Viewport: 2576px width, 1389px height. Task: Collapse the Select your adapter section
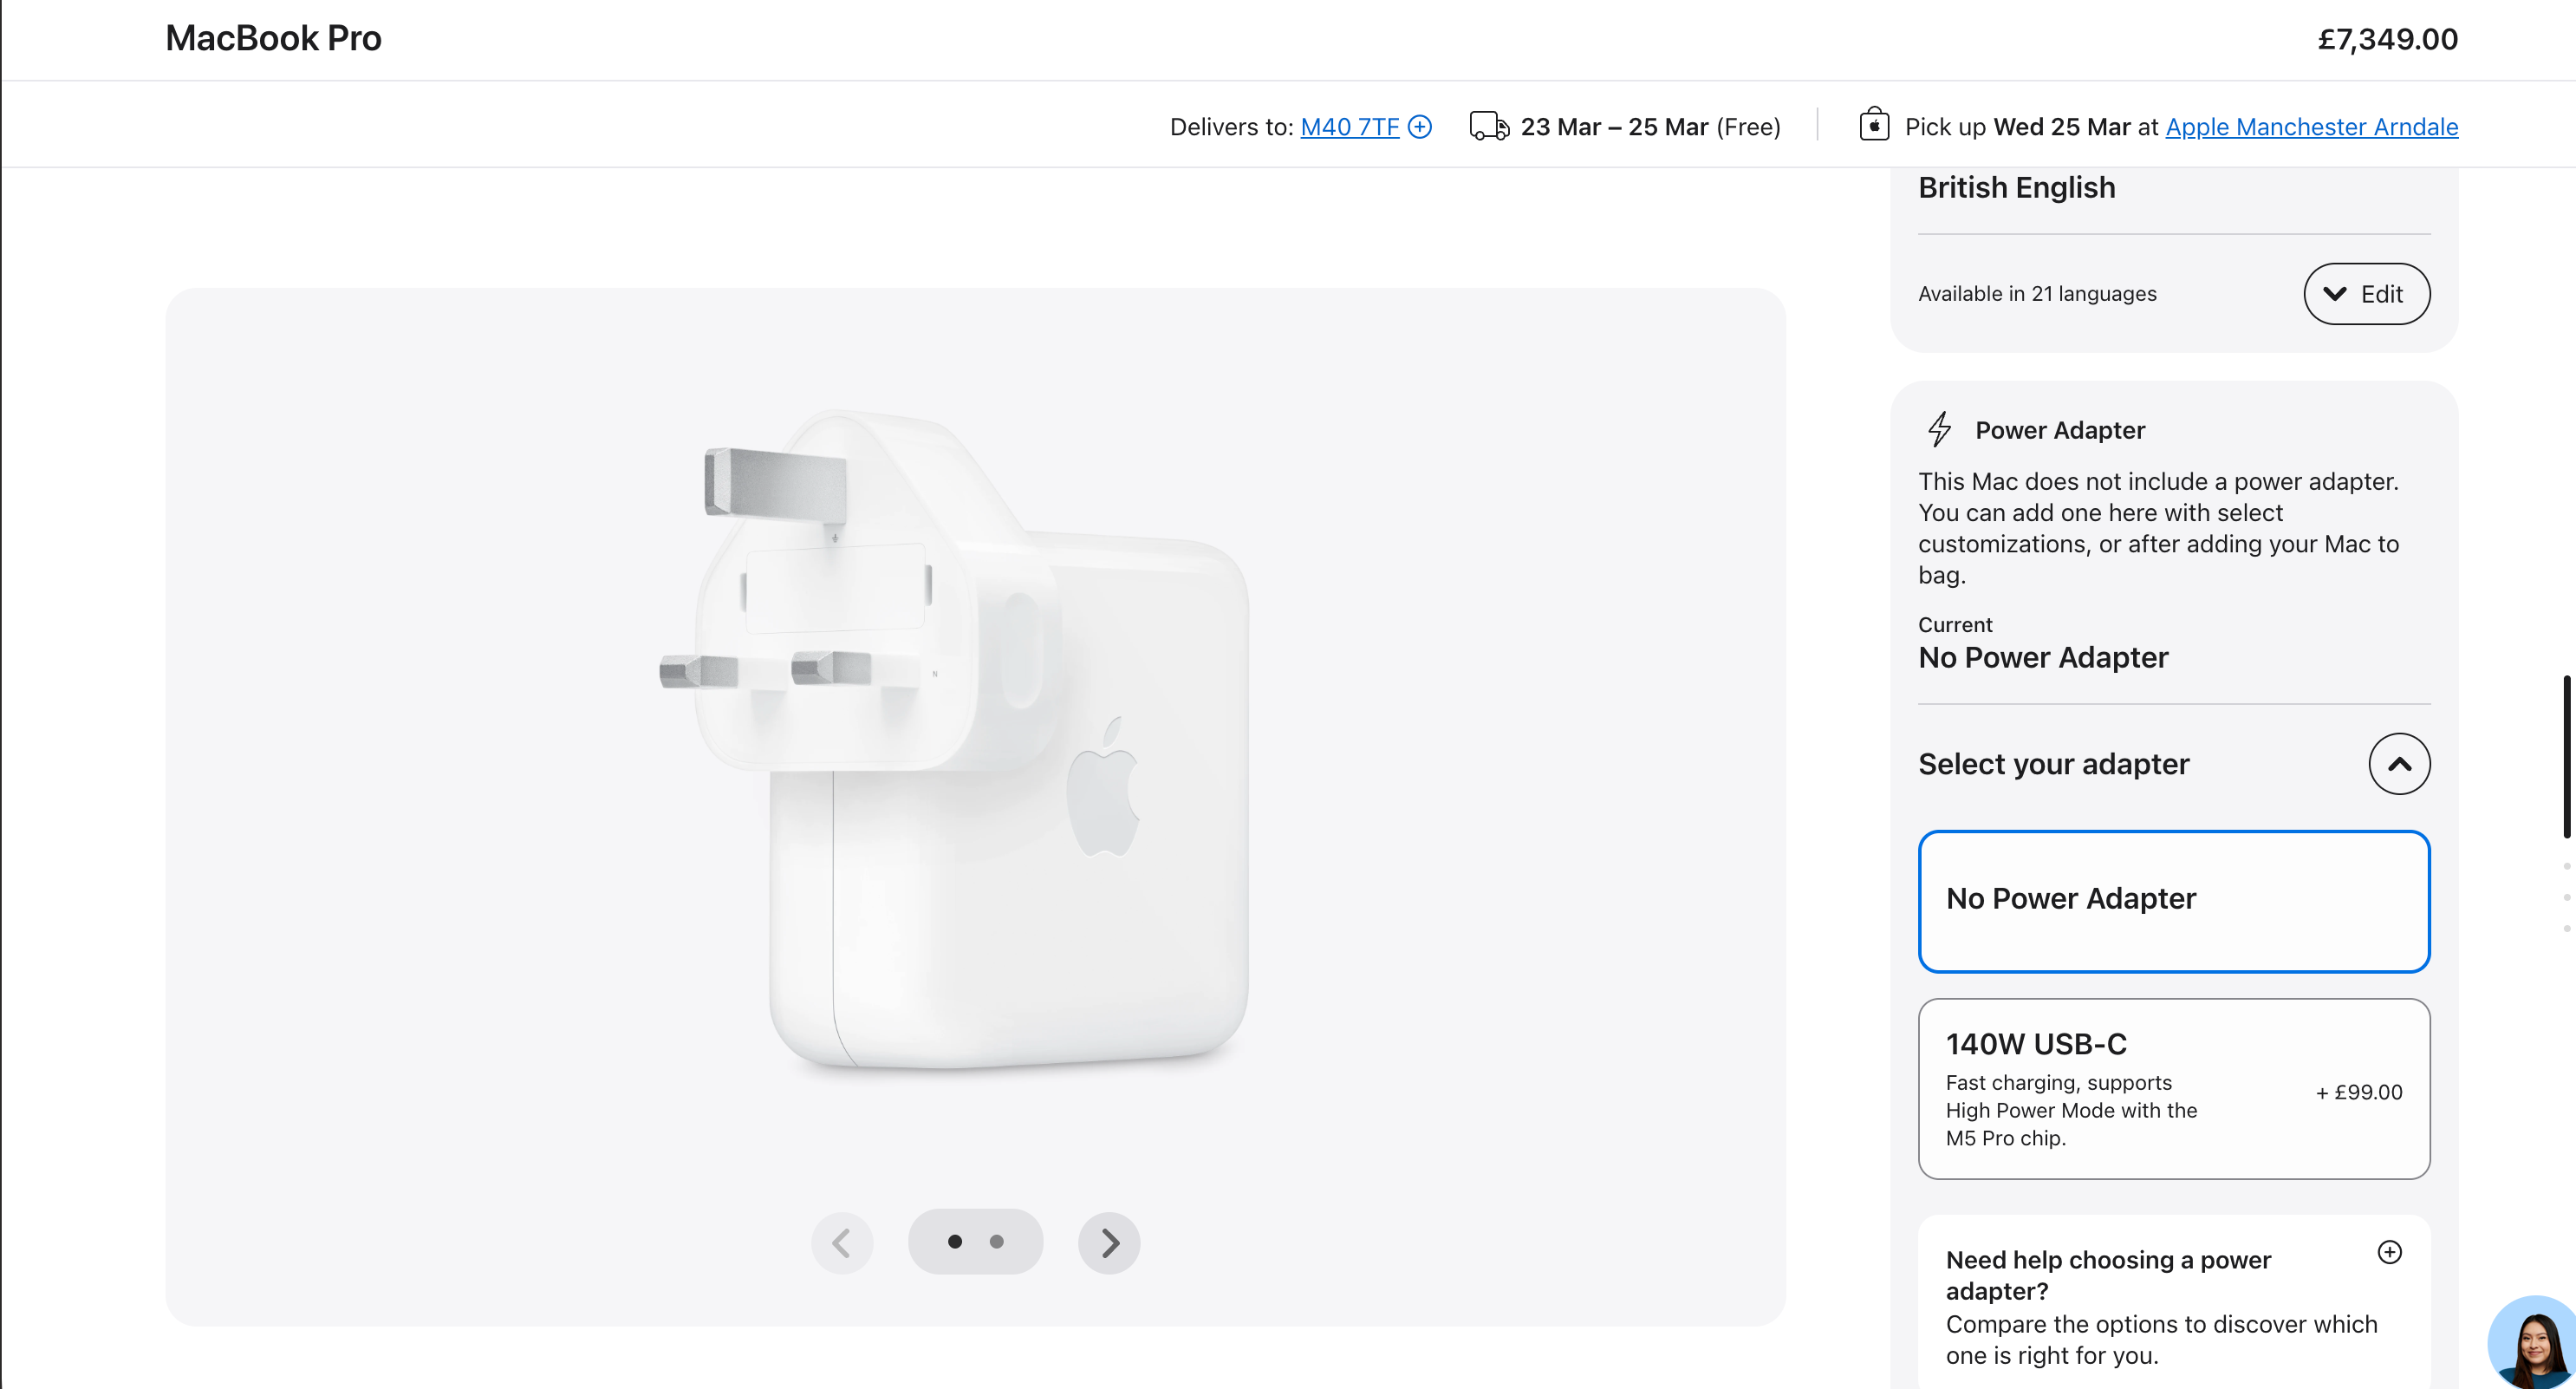point(2399,764)
